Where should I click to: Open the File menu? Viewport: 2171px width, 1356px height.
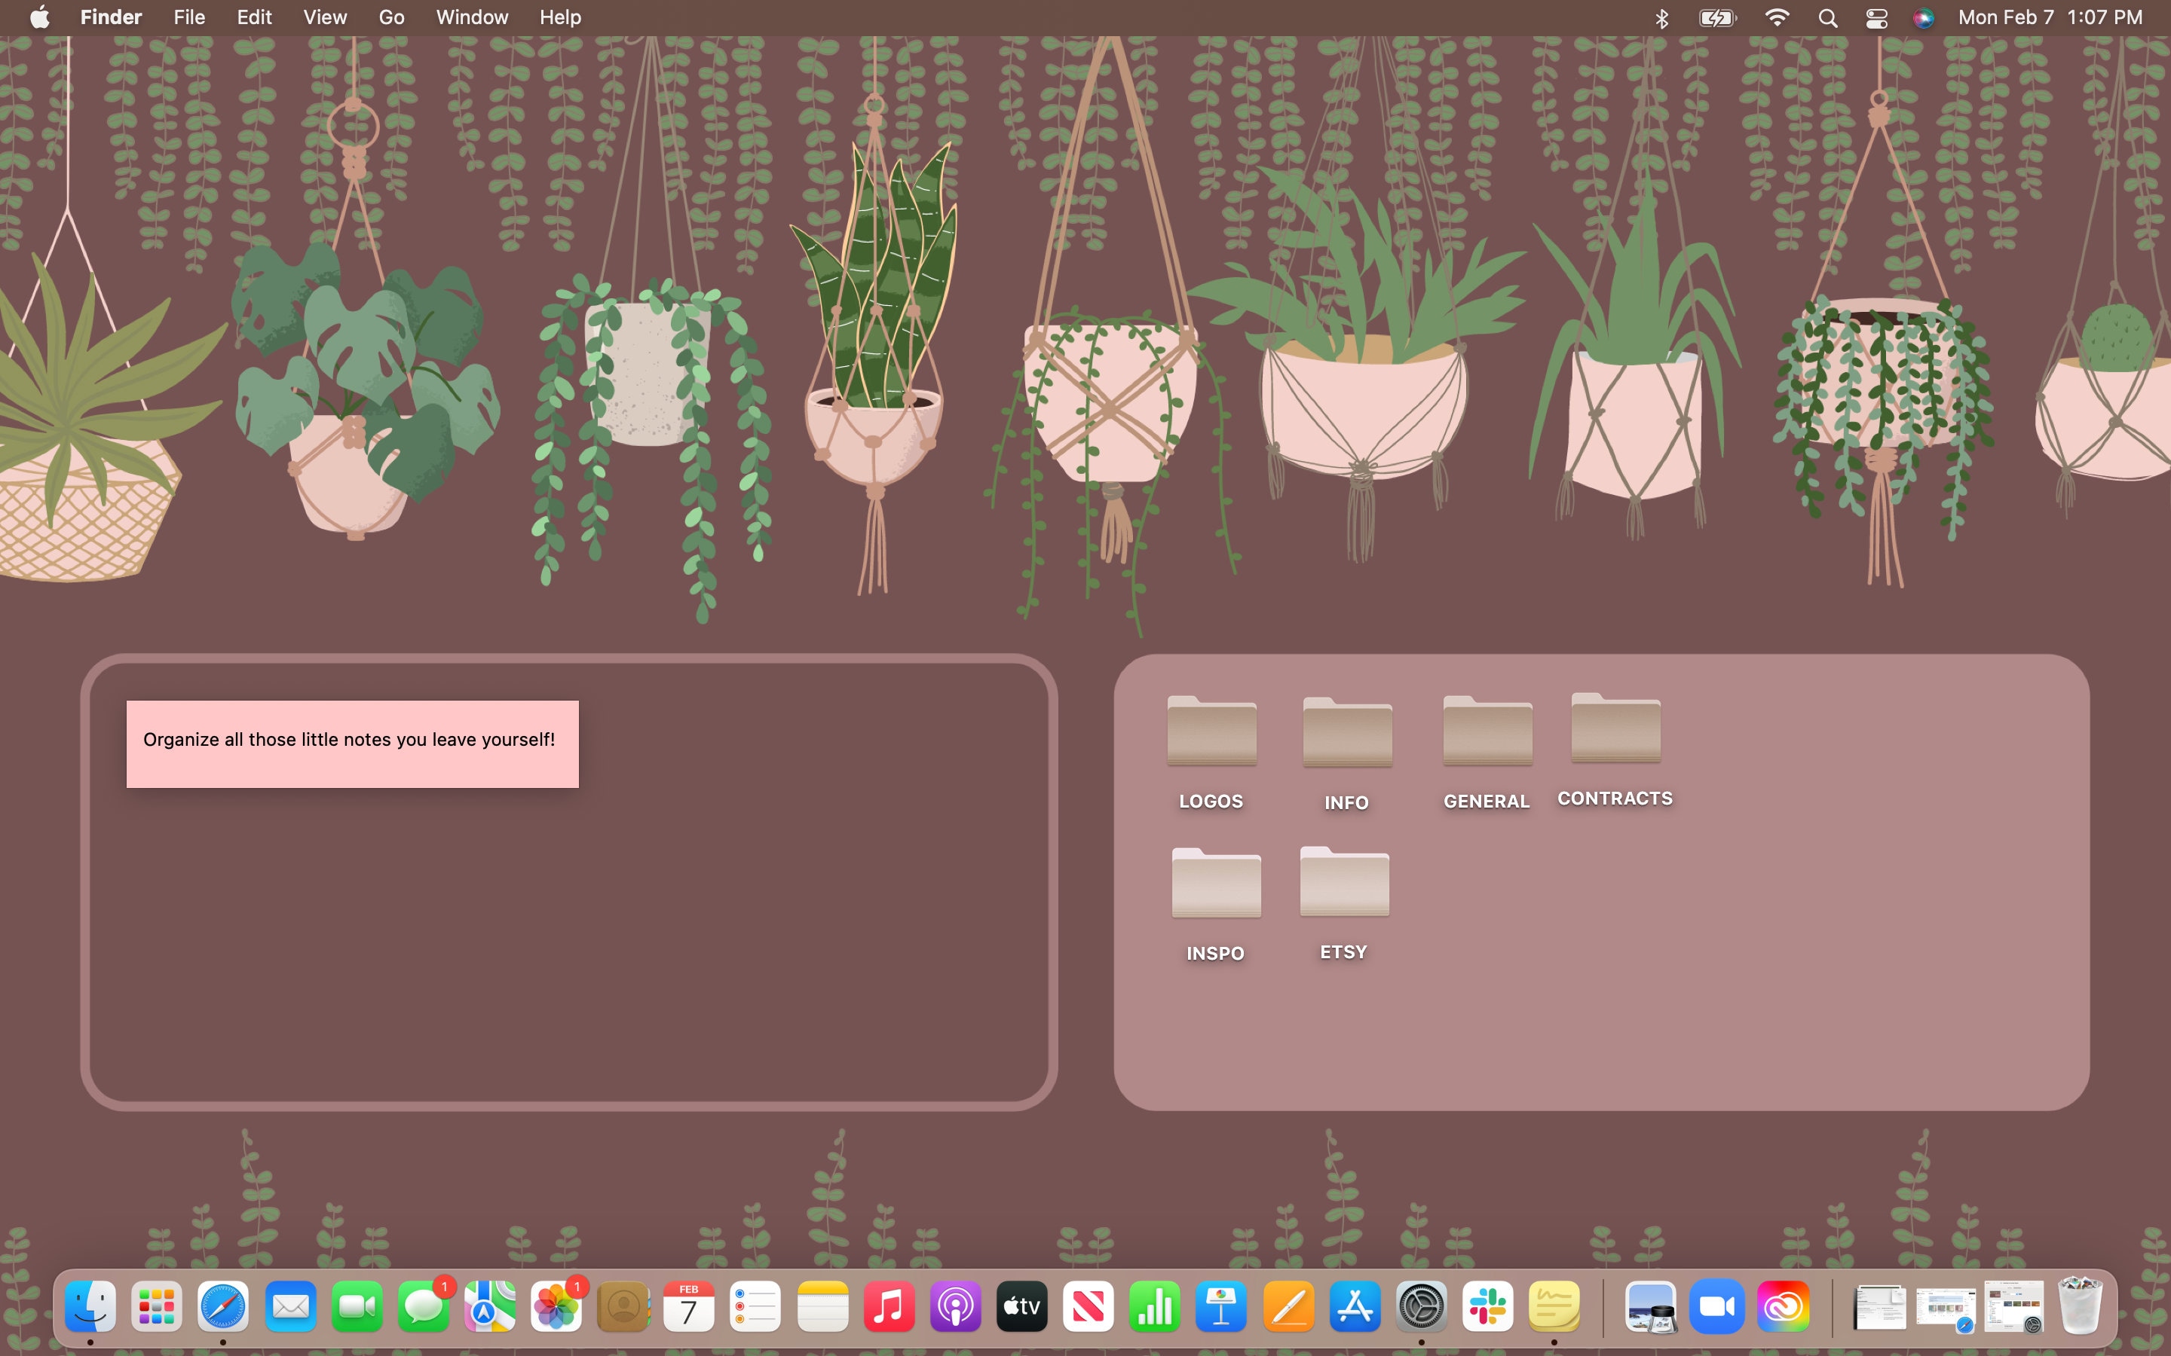(189, 17)
